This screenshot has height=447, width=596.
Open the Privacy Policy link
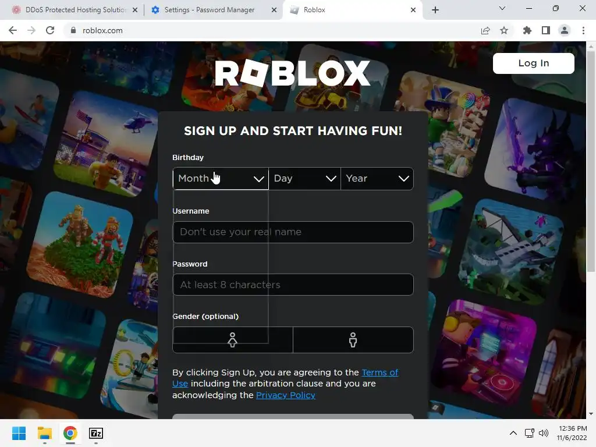pos(286,395)
